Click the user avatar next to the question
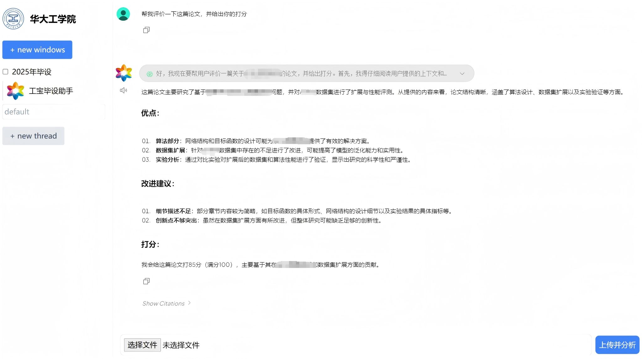Image resolution: width=642 pixels, height=359 pixels. [124, 14]
